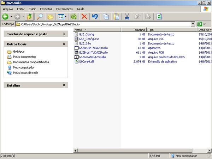Image resolution: width=212 pixels, height=159 pixels.
Task: Click the 611 KB size cell
Action: [x=141, y=52]
